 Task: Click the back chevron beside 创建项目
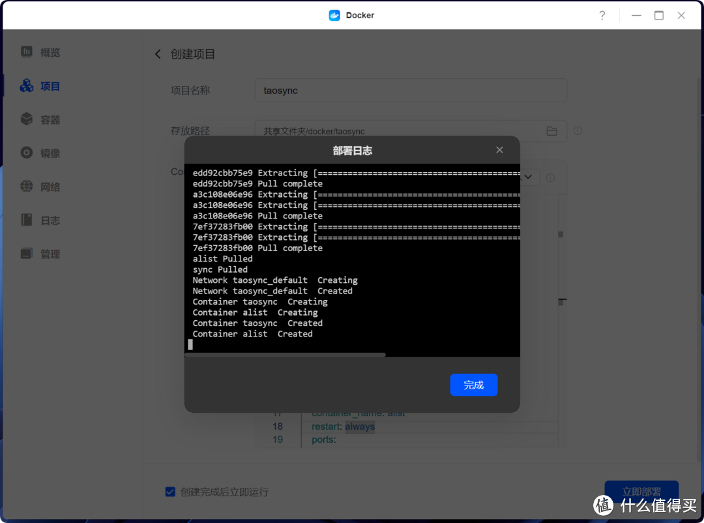tap(157, 54)
